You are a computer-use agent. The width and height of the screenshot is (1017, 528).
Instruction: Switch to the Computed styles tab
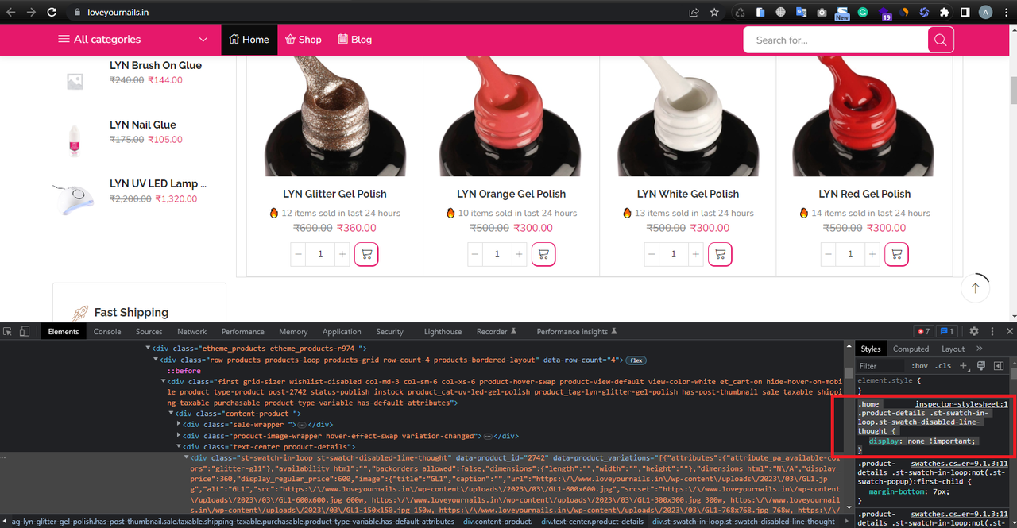pyautogui.click(x=911, y=349)
